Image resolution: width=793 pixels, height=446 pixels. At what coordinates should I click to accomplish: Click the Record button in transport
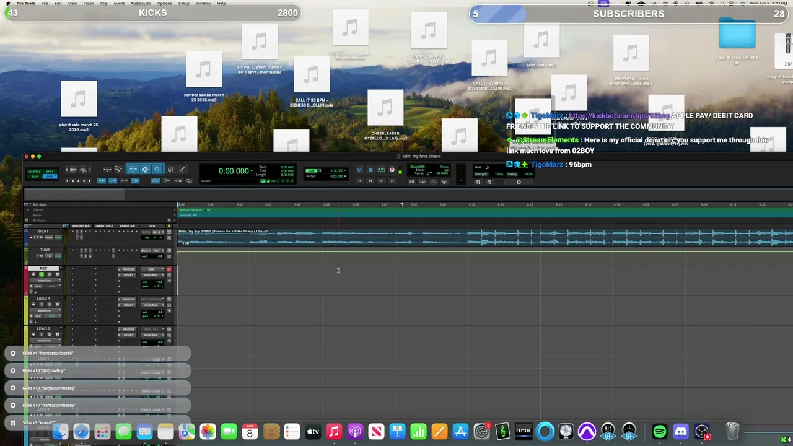pyautogui.click(x=392, y=170)
